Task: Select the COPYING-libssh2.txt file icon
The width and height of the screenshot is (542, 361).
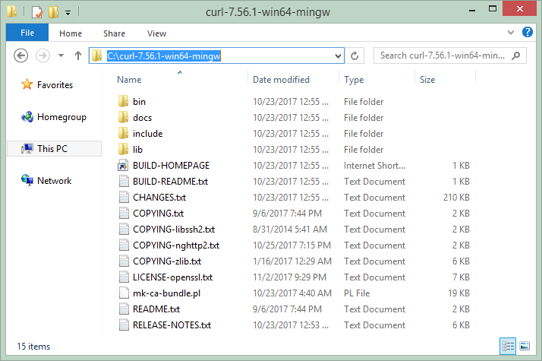Action: [124, 229]
